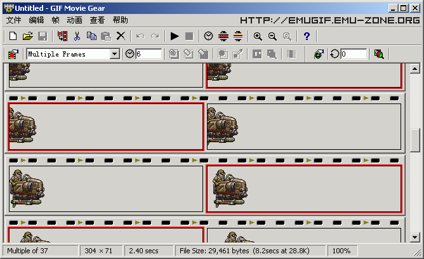Create a new file with the blank page icon
The width and height of the screenshot is (424, 259).
(x=13, y=36)
